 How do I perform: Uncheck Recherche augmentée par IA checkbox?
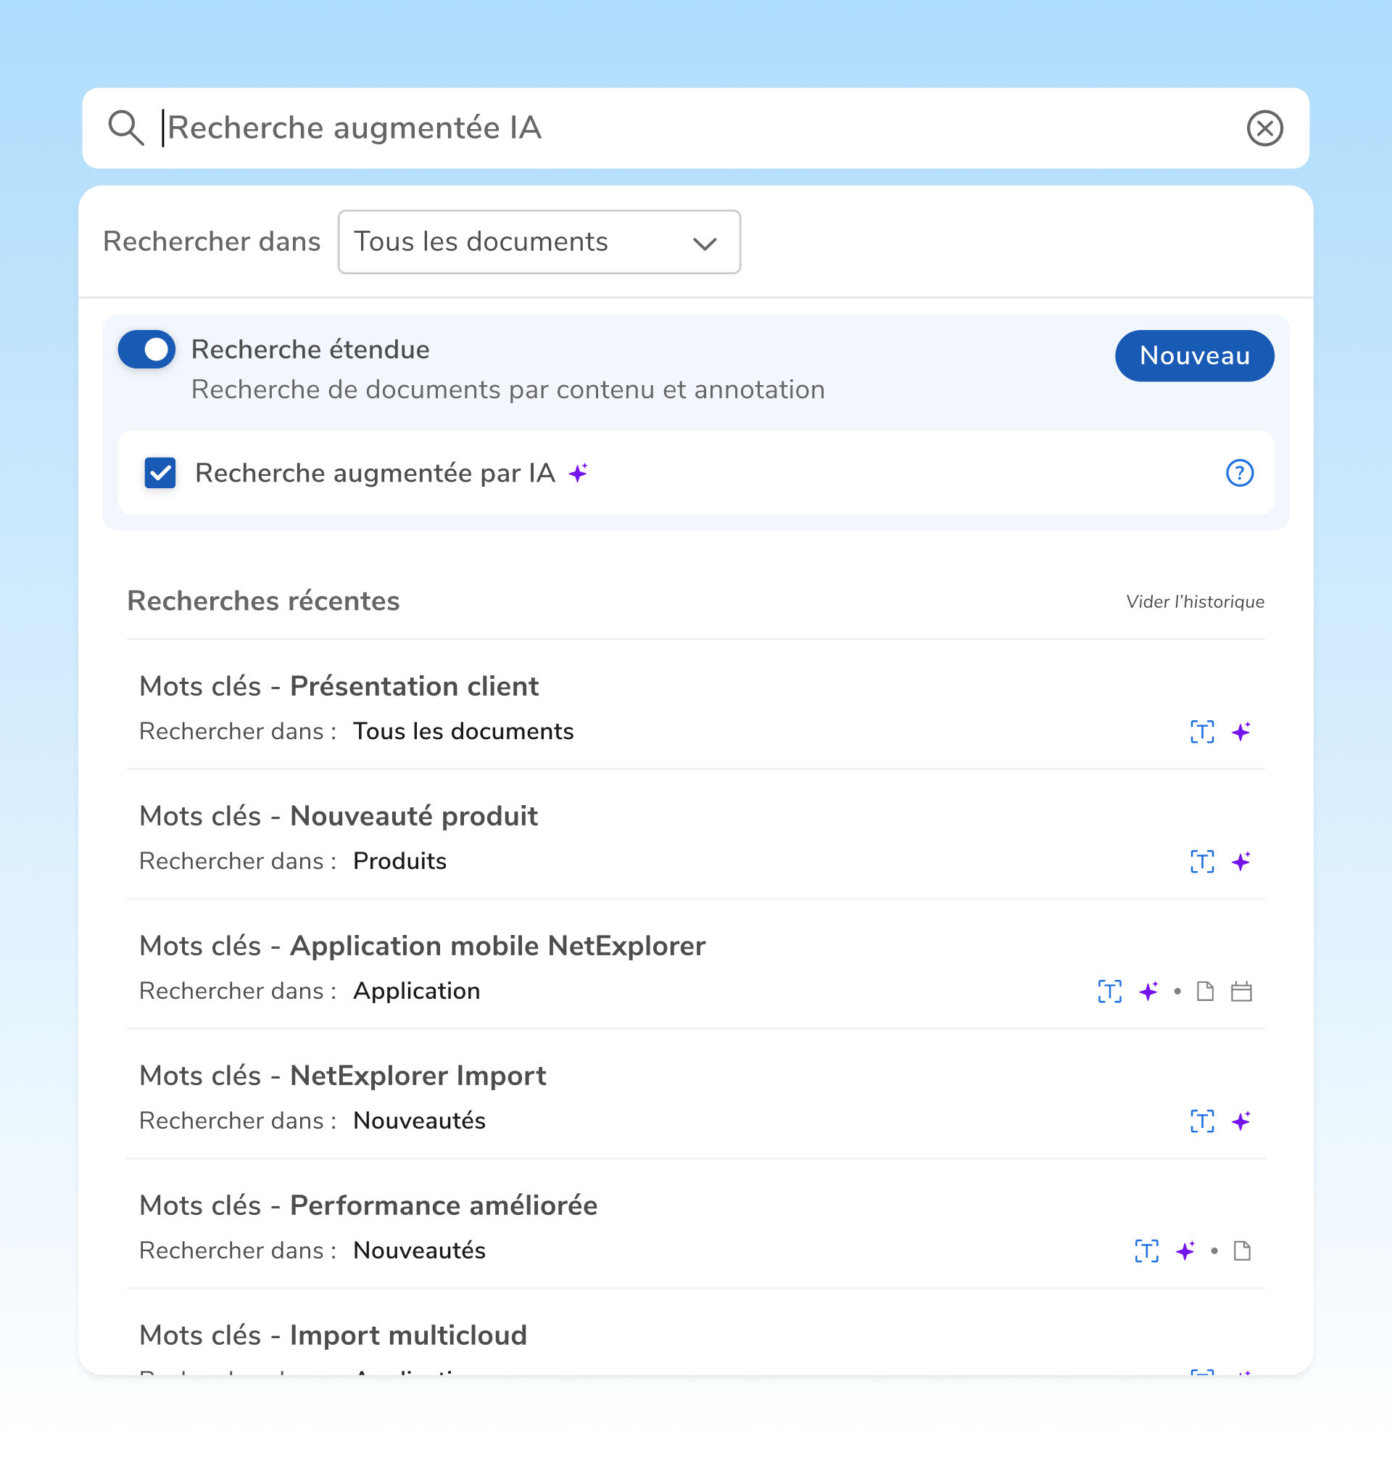[160, 473]
